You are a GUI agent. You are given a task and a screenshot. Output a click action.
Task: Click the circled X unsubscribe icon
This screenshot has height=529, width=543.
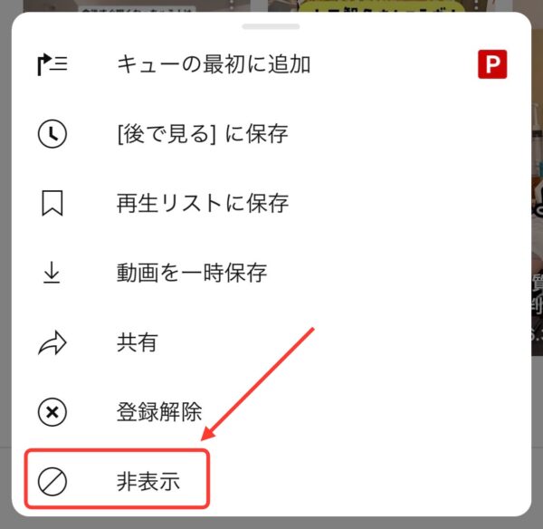pos(52,412)
